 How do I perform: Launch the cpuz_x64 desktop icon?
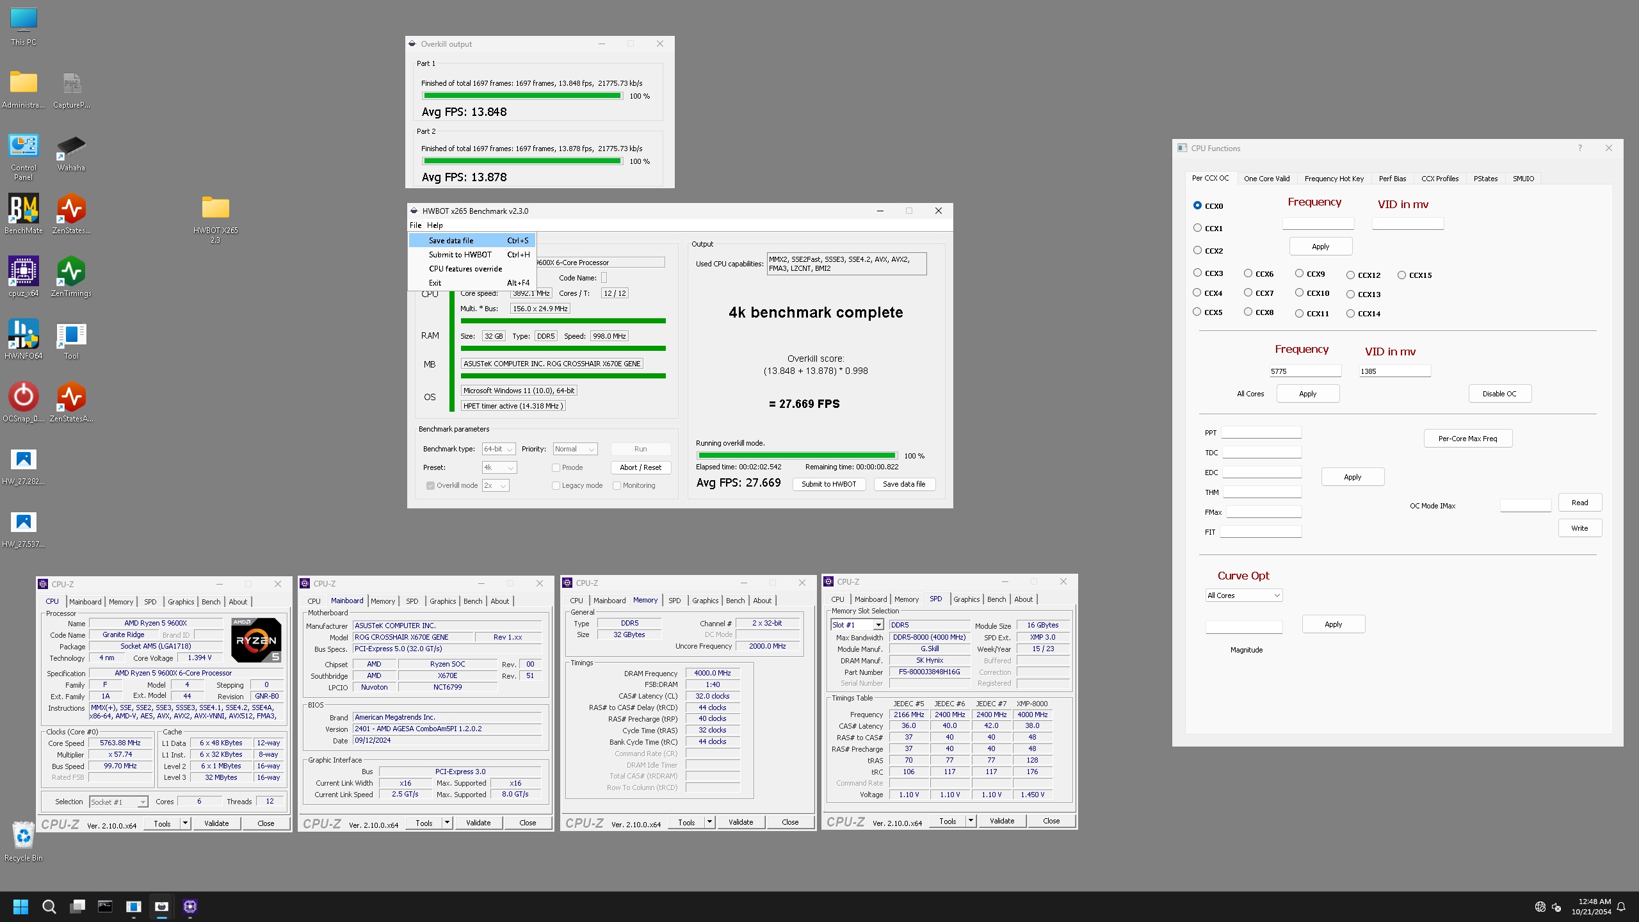[x=24, y=277]
